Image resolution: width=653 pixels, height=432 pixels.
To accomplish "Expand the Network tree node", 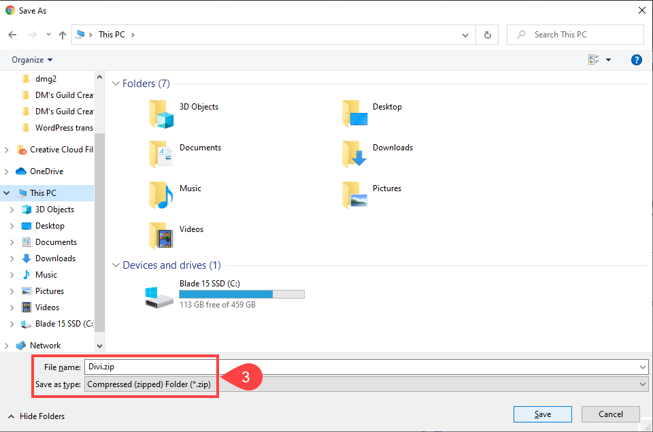I will click(x=7, y=346).
